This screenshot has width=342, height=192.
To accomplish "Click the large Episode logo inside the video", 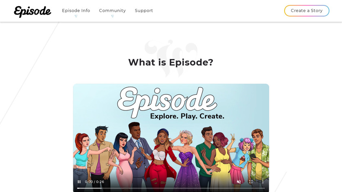I will coord(167,102).
